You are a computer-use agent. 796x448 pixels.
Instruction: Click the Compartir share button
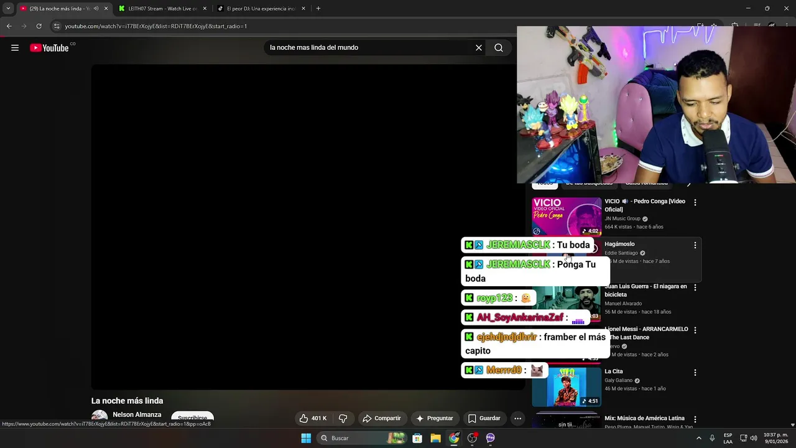coord(382,418)
